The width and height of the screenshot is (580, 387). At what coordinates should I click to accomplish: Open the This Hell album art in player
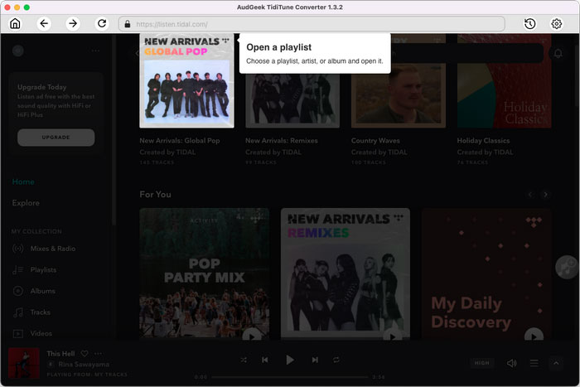24,363
